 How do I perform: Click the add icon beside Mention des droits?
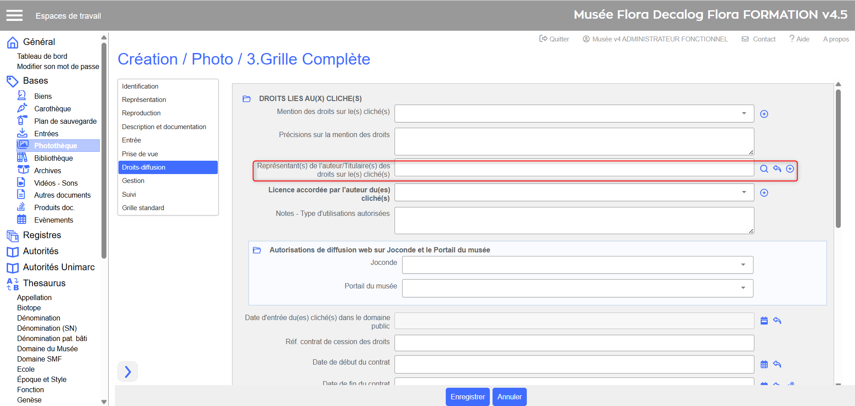tap(764, 114)
